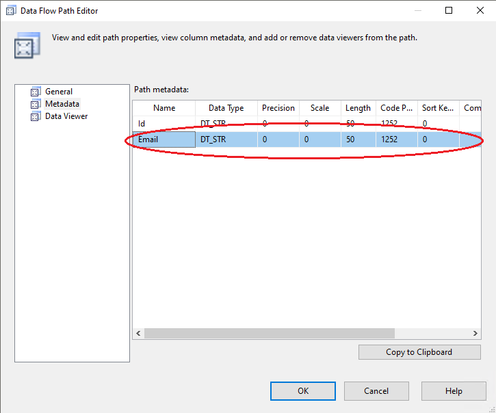
Task: Click the General page icon
Action: coord(36,92)
